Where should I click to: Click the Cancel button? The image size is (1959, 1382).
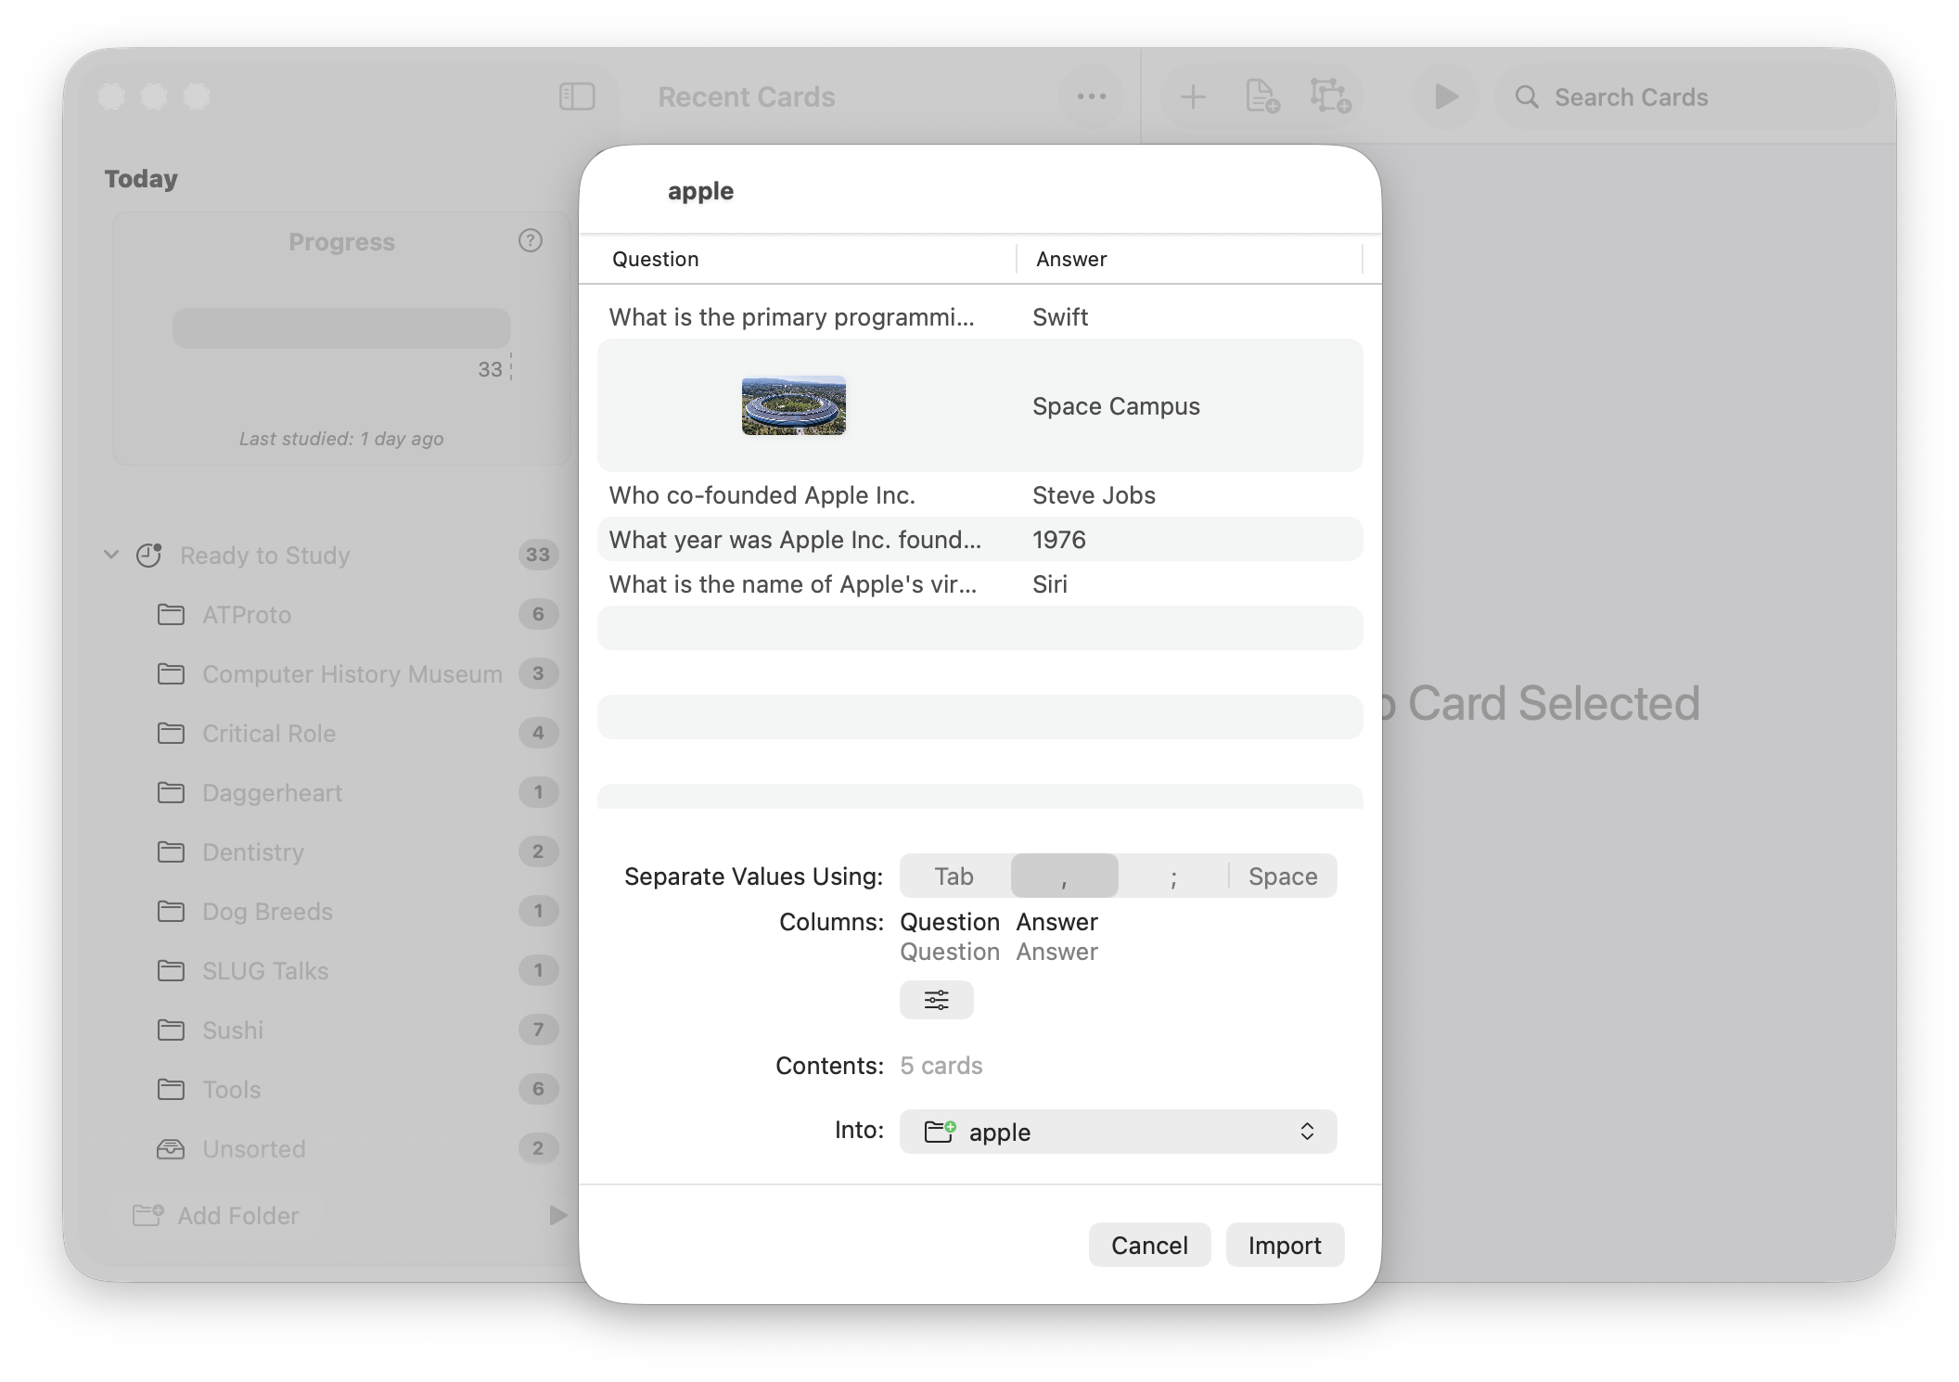click(x=1149, y=1245)
